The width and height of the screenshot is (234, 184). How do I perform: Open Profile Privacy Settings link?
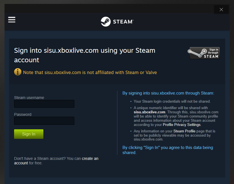[x=182, y=125]
